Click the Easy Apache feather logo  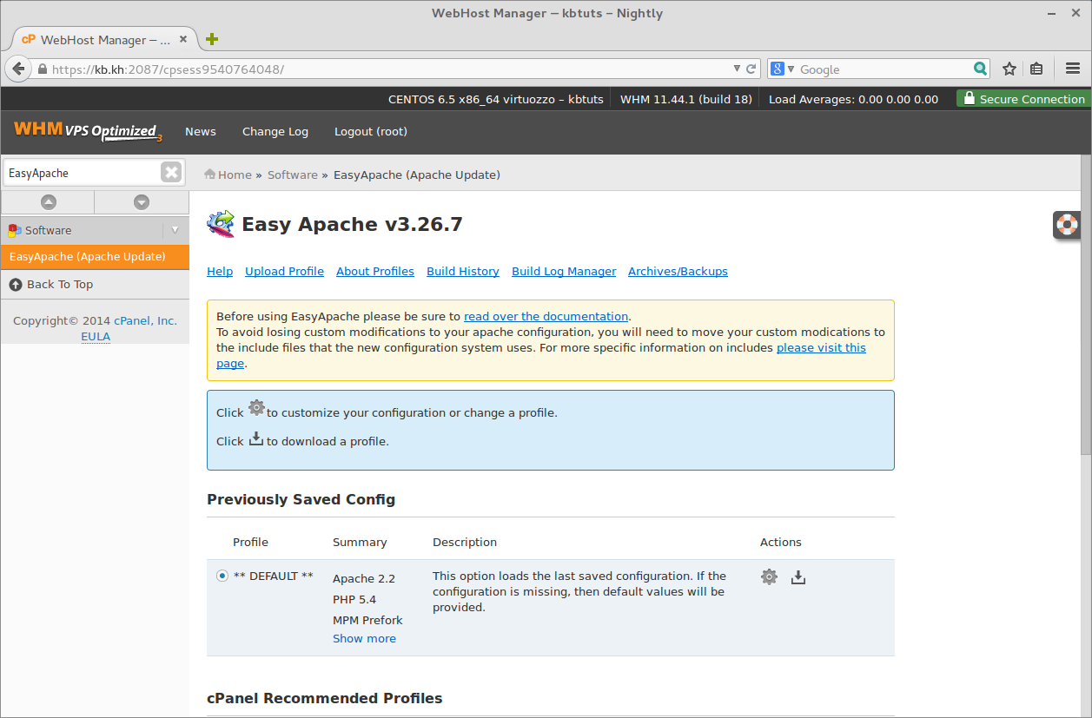(x=221, y=224)
